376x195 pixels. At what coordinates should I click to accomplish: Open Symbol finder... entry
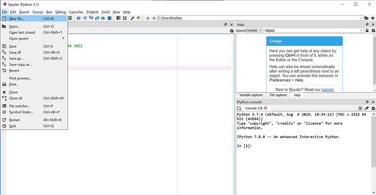click(x=34, y=112)
